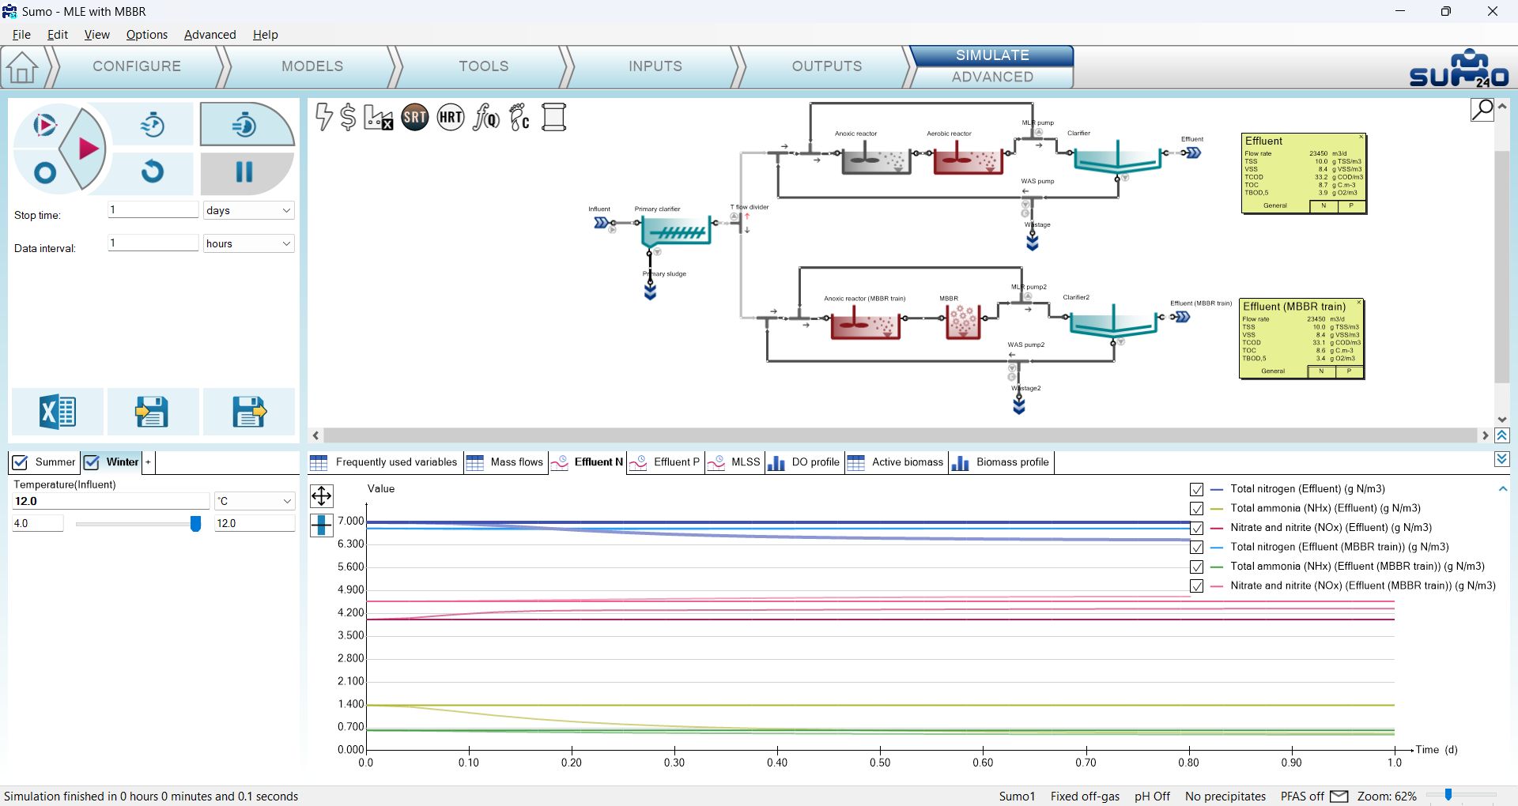Viewport: 1518px width, 806px height.
Task: Click the flowsheet scroll-down arrow
Action: pos(1502,420)
